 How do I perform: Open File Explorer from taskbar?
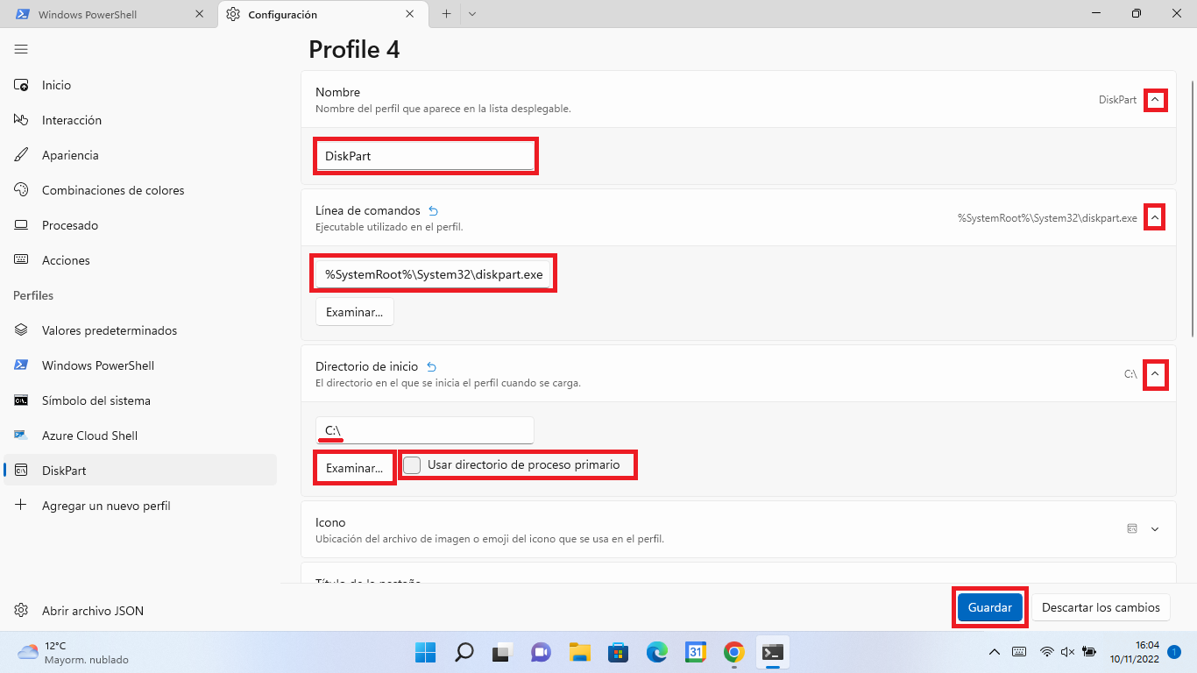pos(579,652)
